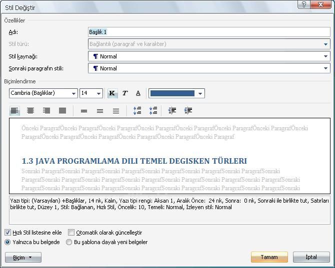Set 1.5 line spacing
335x268 pixels.
[x=100, y=111]
